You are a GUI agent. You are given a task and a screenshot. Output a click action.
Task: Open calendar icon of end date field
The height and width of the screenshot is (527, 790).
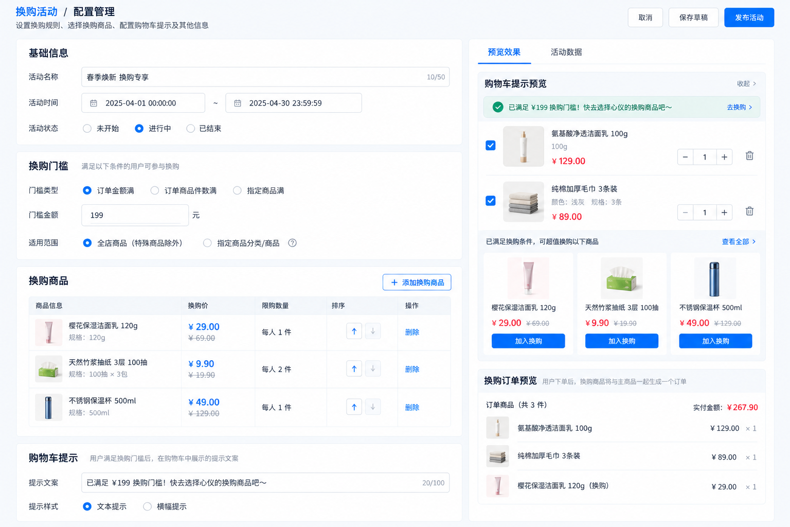tap(238, 103)
